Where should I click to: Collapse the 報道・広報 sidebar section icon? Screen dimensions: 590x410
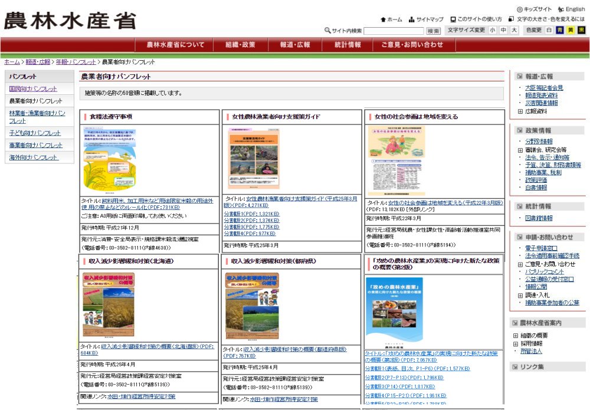(x=519, y=77)
